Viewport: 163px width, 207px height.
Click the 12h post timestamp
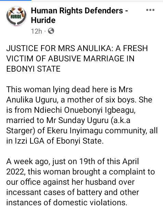pos(37,32)
